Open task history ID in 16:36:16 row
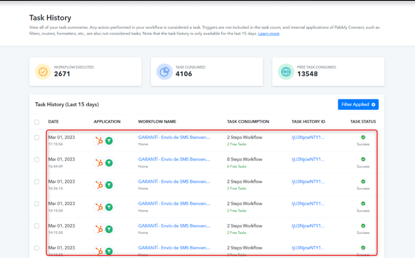The image size is (415, 258). pos(308,181)
